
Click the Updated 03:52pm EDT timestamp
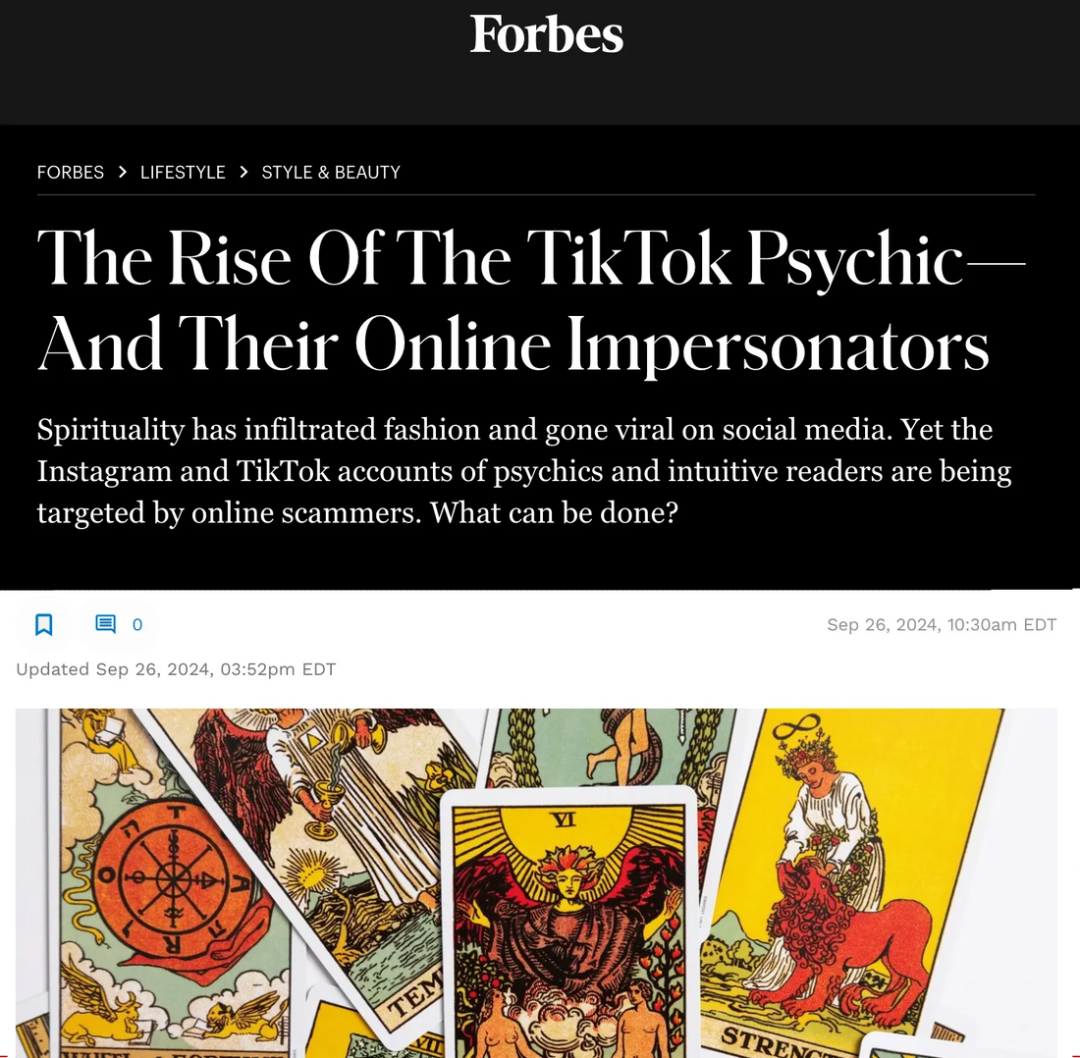[x=176, y=669]
